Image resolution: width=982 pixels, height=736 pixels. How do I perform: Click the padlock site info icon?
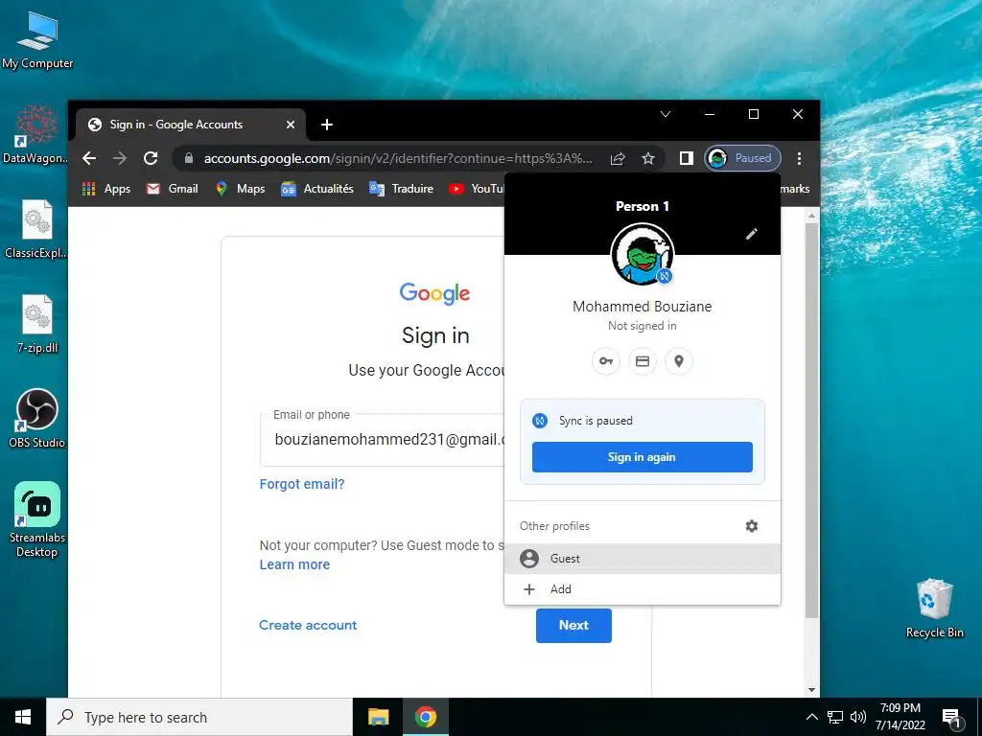coord(189,158)
